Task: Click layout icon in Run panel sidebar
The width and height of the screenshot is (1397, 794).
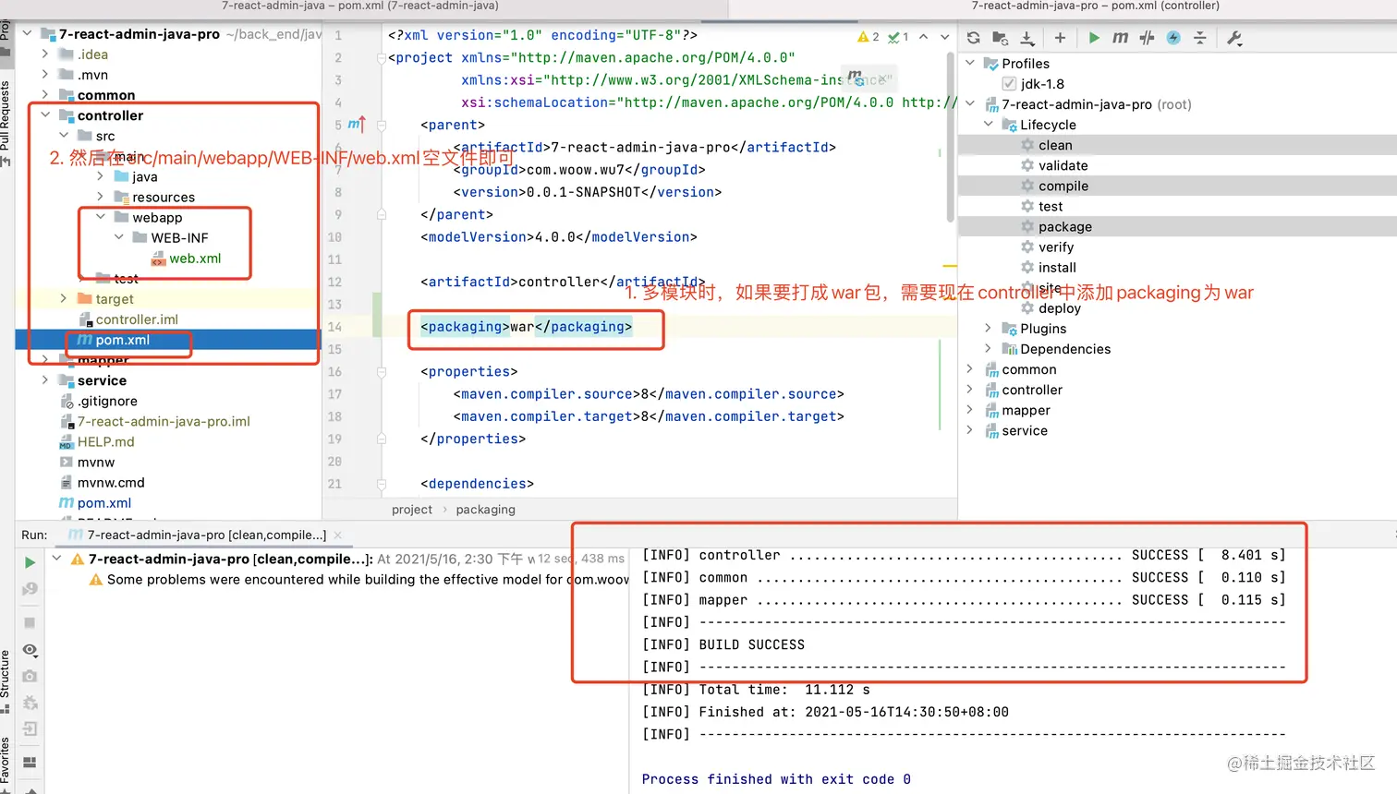Action: tap(30, 763)
